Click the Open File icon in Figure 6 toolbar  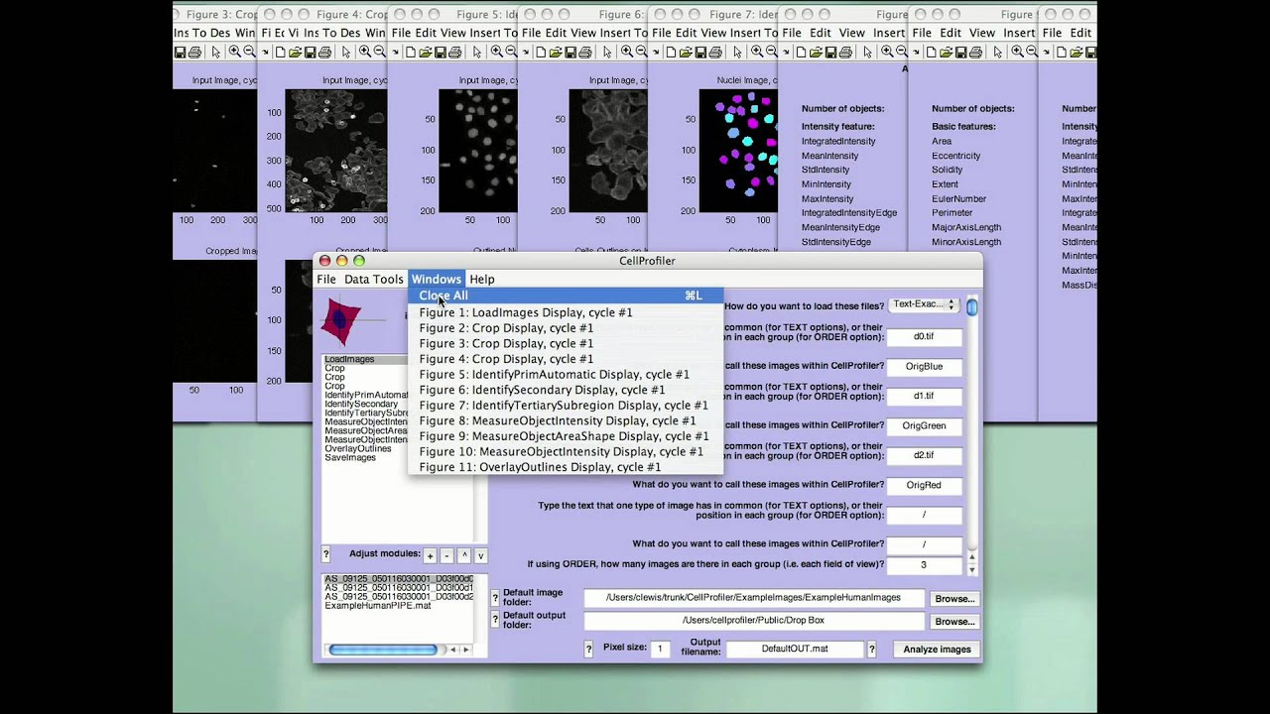click(x=555, y=52)
